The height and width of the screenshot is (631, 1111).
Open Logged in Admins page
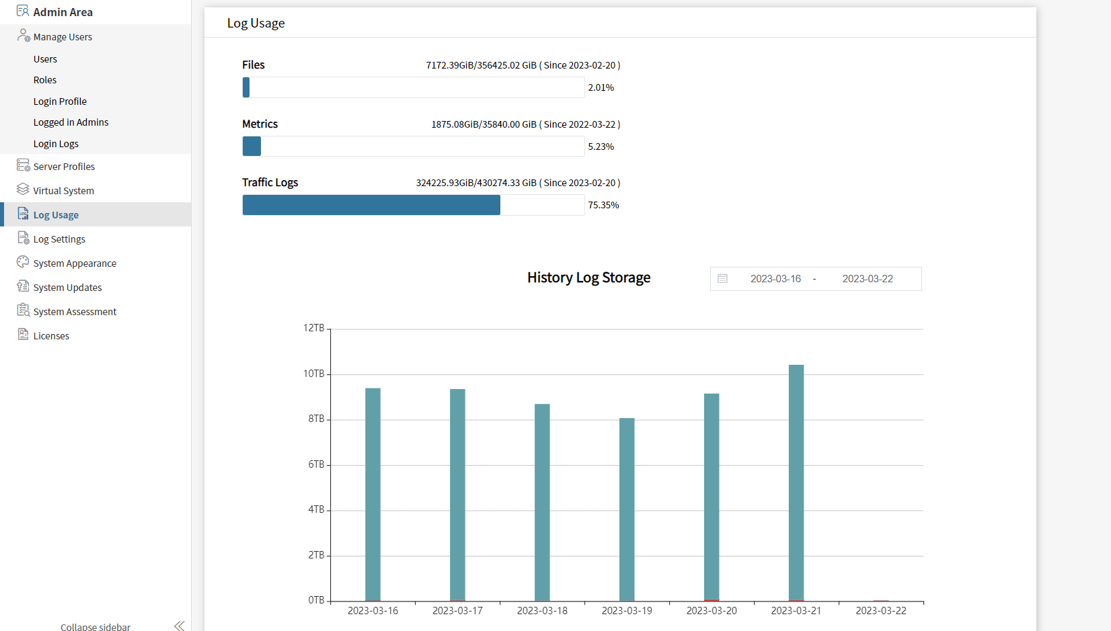tap(71, 122)
